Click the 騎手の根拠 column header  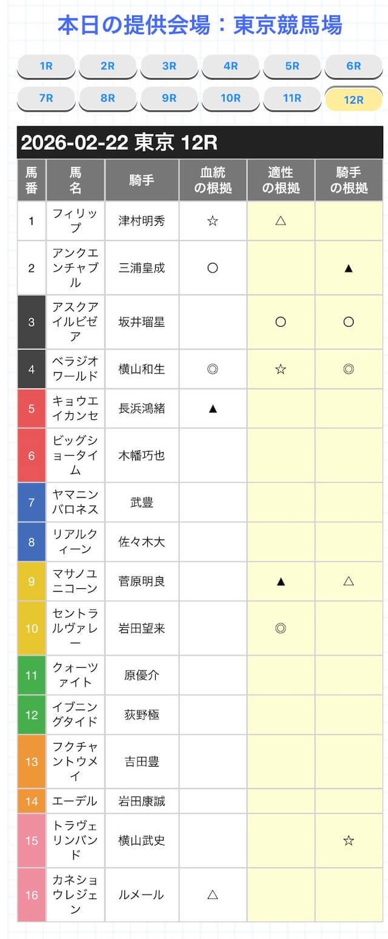pyautogui.click(x=349, y=180)
